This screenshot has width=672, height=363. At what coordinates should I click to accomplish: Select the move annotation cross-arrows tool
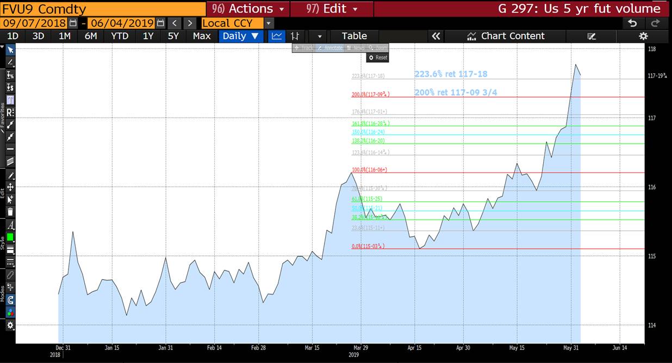pos(10,187)
